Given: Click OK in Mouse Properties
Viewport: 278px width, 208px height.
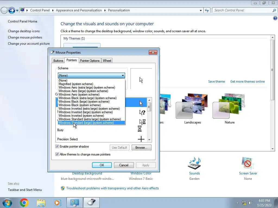Looking at the screenshot, I should tap(102, 165).
